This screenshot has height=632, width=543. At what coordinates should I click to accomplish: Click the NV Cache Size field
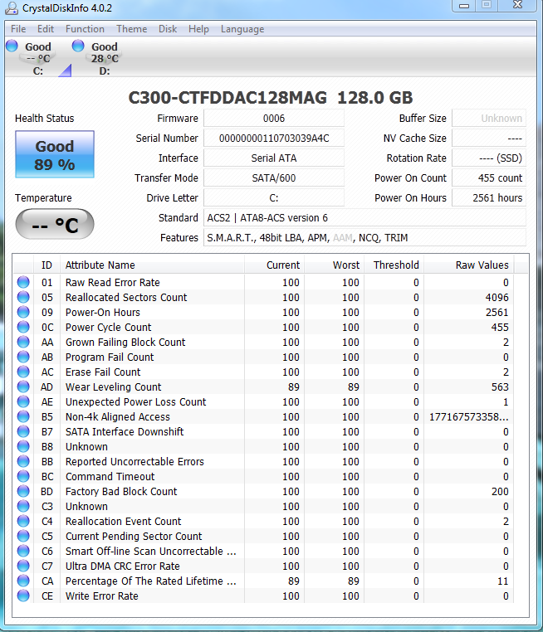(489, 138)
